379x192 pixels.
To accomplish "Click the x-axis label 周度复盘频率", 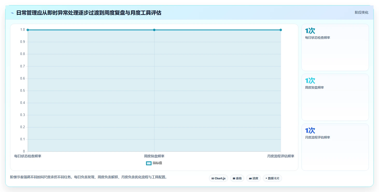I will [x=154, y=156].
